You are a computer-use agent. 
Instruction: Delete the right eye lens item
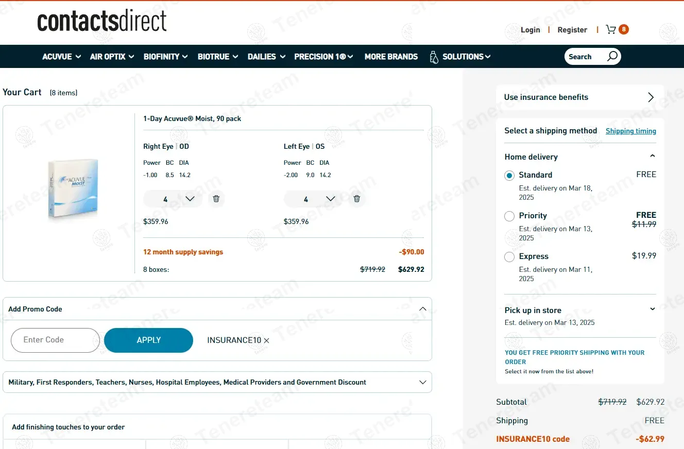(x=216, y=199)
